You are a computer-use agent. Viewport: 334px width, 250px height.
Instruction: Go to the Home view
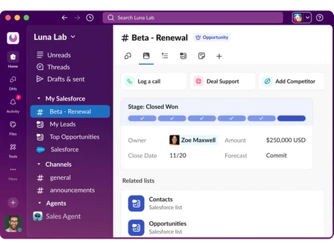click(x=13, y=59)
